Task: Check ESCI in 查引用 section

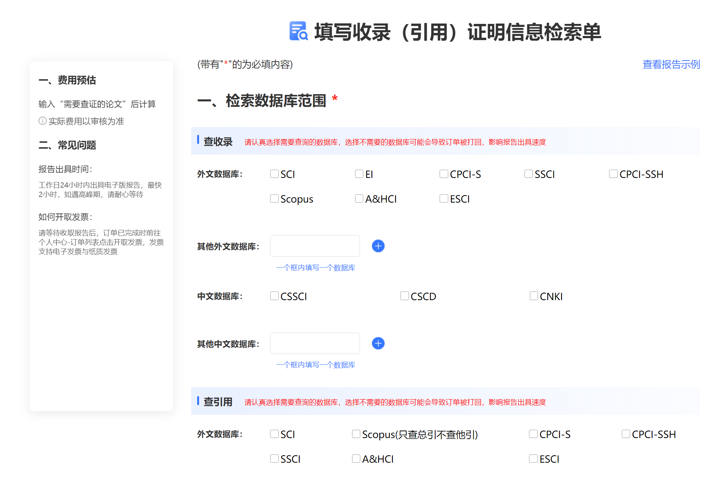Action: click(533, 459)
